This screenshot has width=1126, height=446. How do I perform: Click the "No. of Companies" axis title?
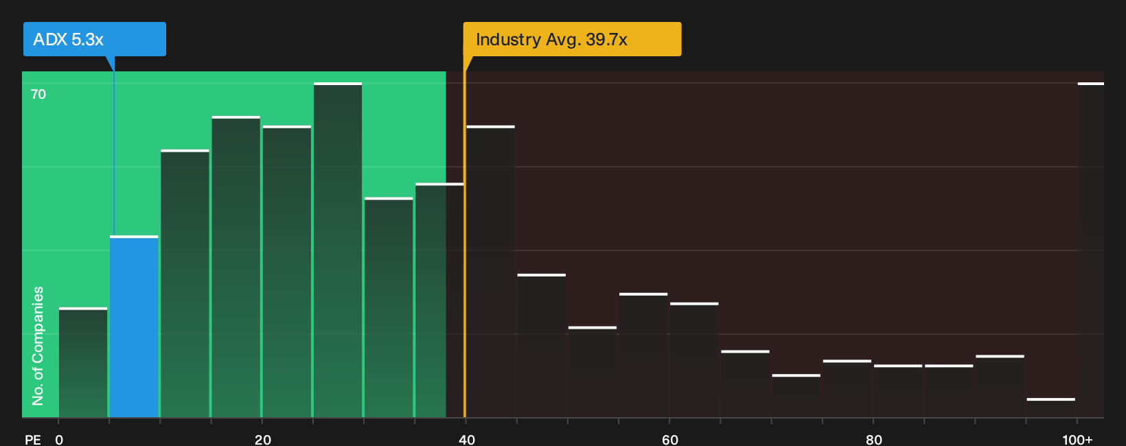[38, 346]
